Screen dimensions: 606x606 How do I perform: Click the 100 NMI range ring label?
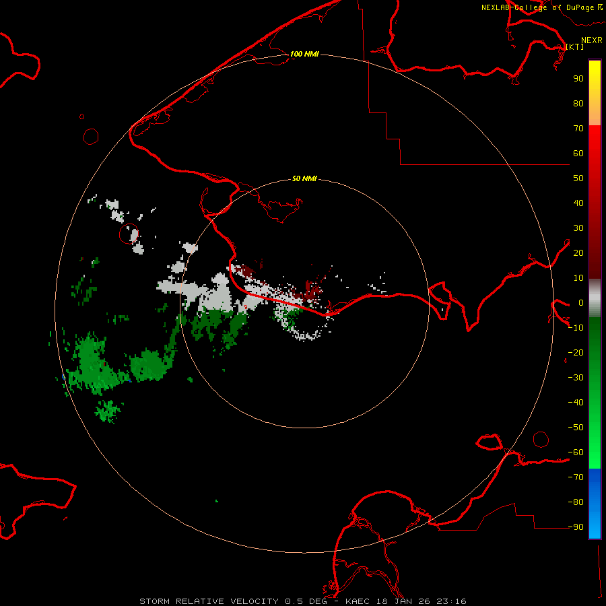coord(304,54)
